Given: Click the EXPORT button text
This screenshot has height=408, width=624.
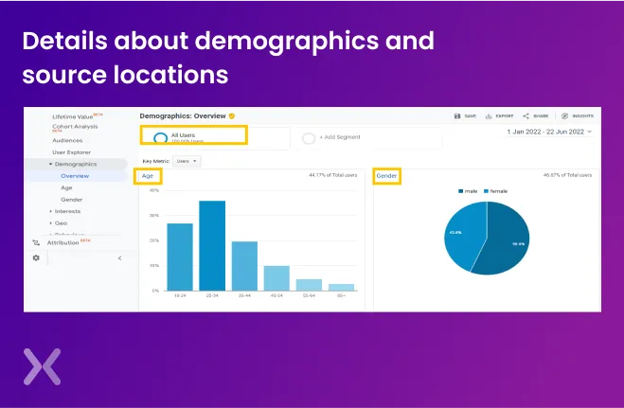Looking at the screenshot, I should tap(504, 116).
